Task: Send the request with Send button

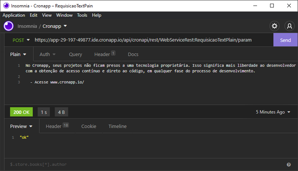Action: coord(285,40)
